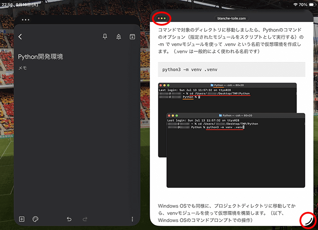Redo the edit in the note
The height and width of the screenshot is (230, 318).
coord(85,219)
